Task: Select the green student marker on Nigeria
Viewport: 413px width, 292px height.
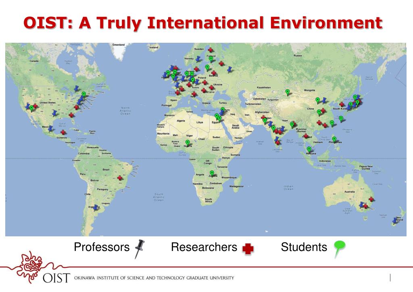Action: click(x=188, y=143)
